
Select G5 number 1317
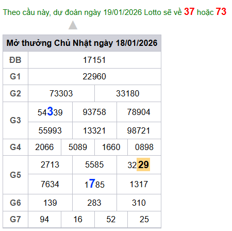(x=139, y=184)
